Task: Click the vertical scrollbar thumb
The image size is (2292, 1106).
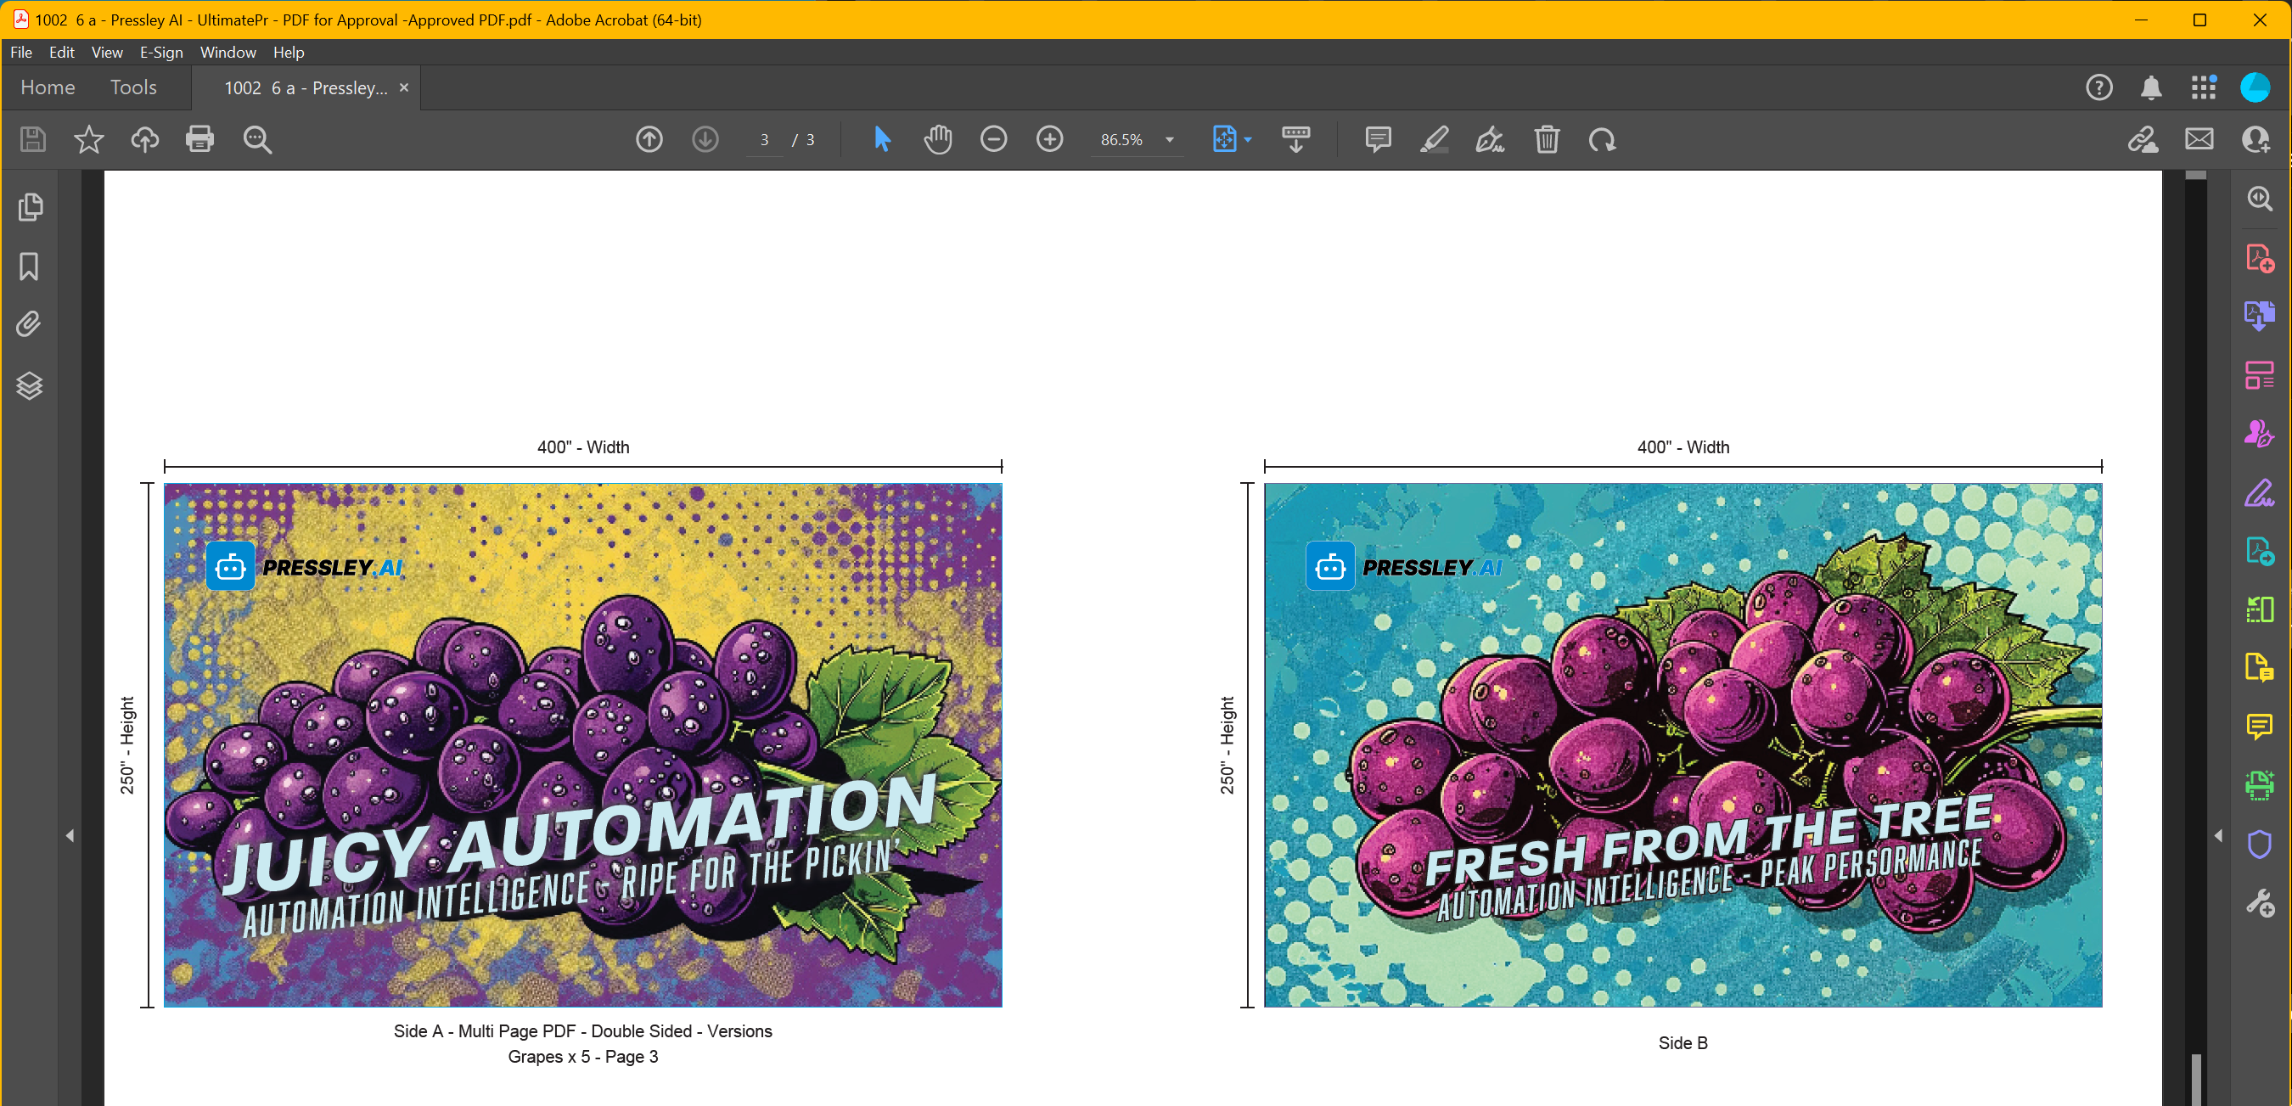Action: coord(2197,1081)
